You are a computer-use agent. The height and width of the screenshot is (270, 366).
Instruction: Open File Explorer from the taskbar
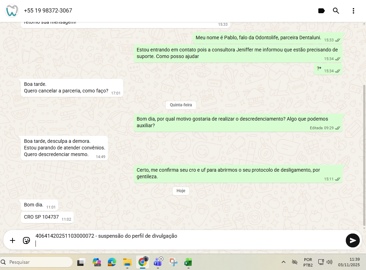[127, 262]
